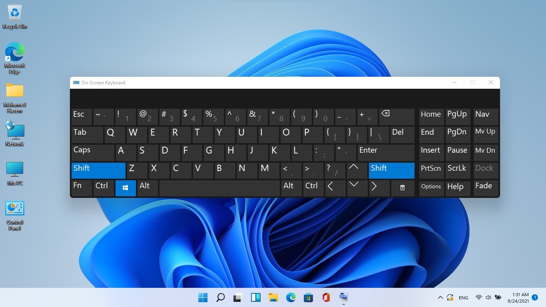Tap the Tab key
The width and height of the screenshot is (546, 307).
click(x=87, y=135)
